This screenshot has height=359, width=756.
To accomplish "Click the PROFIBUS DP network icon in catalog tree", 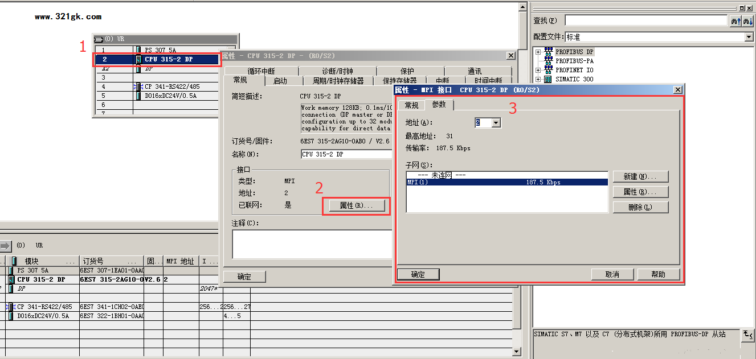I will pyautogui.click(x=549, y=52).
